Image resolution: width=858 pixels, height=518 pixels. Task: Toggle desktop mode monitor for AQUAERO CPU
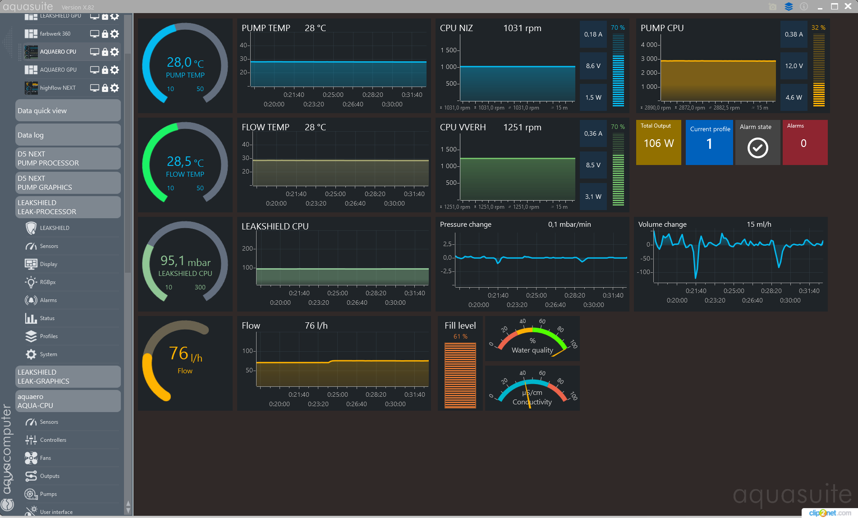click(x=95, y=52)
